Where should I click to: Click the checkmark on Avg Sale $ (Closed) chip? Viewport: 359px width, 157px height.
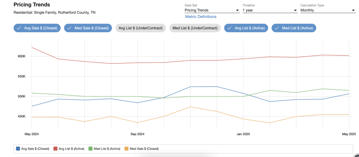coord(19,28)
